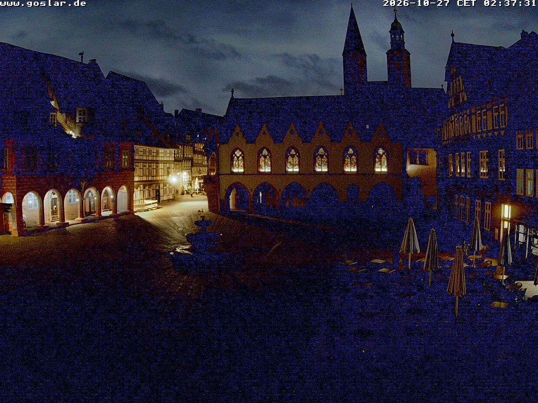The height and width of the screenshot is (403, 538).
Task: Click the 2026-10-27 CET 02:37:31 timestamp
Action: [x=460, y=3]
